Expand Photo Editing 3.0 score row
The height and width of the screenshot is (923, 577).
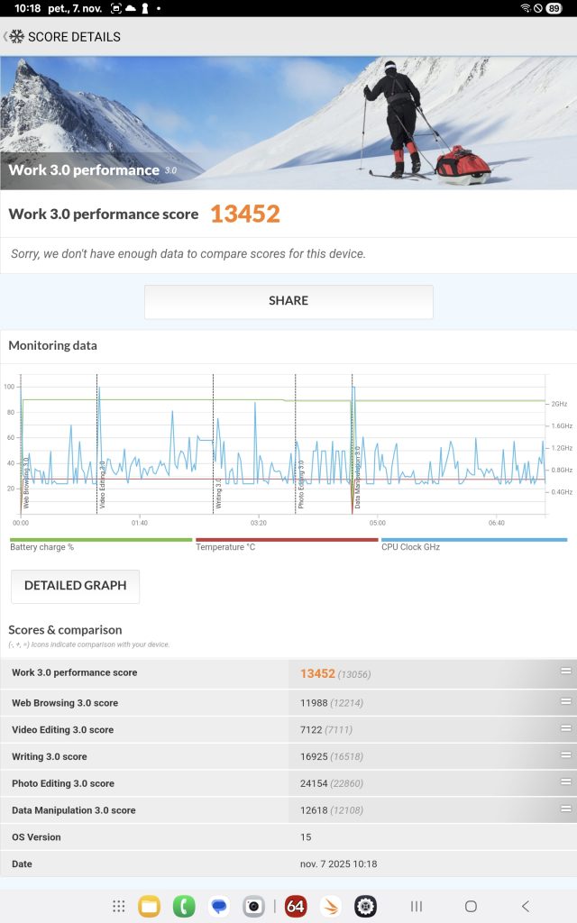[565, 783]
